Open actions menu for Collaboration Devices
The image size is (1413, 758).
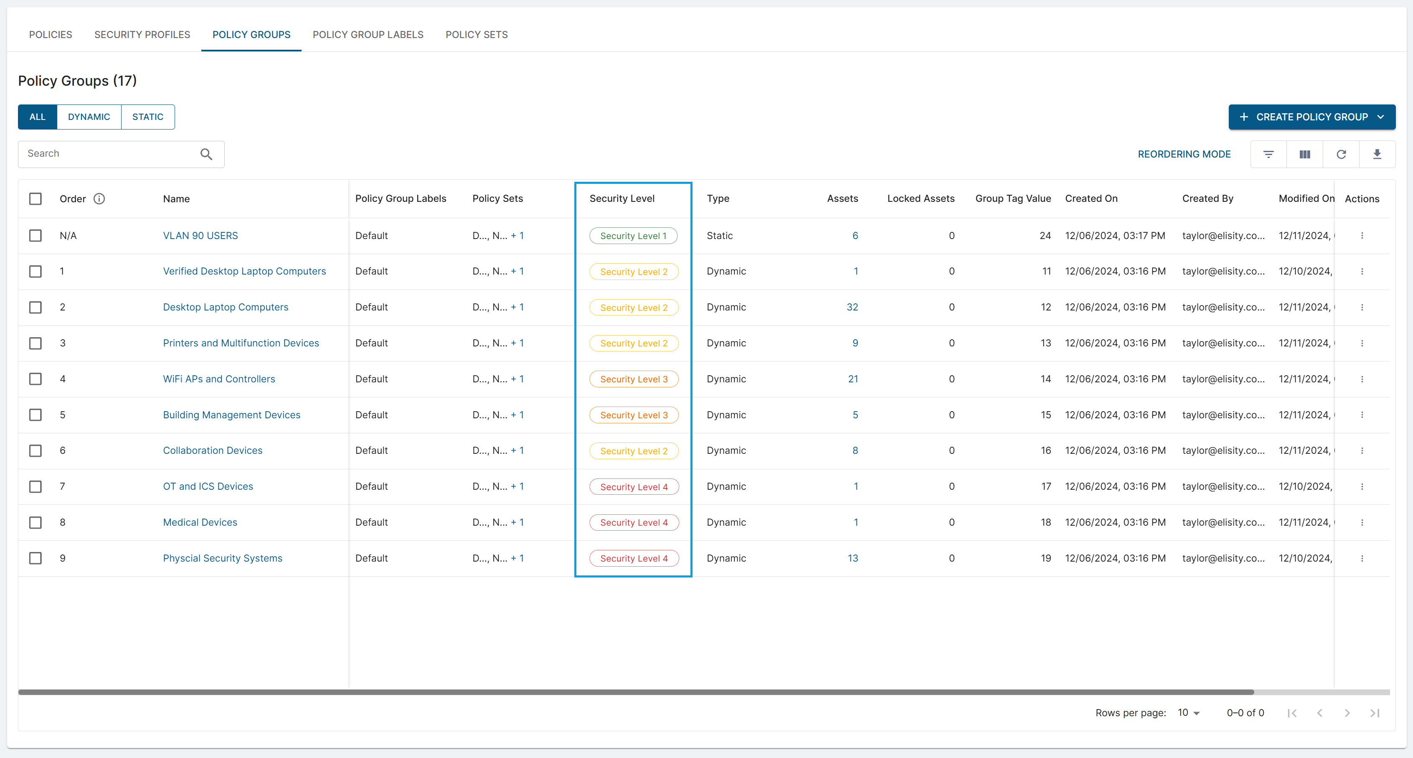pos(1362,450)
